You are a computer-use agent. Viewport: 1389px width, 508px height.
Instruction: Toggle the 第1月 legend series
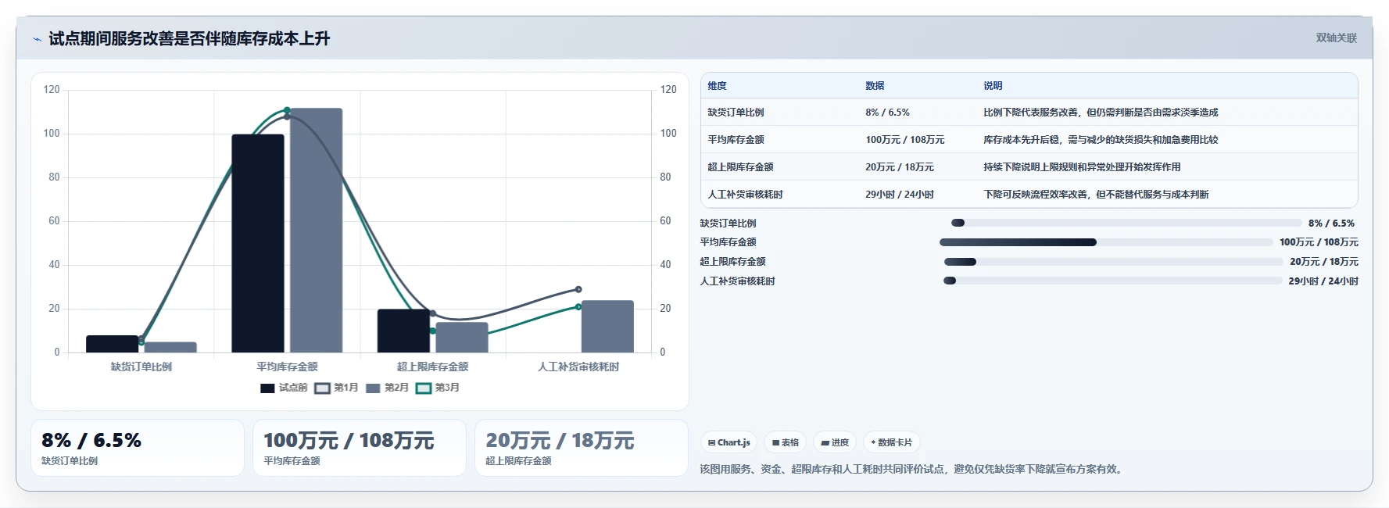point(336,388)
